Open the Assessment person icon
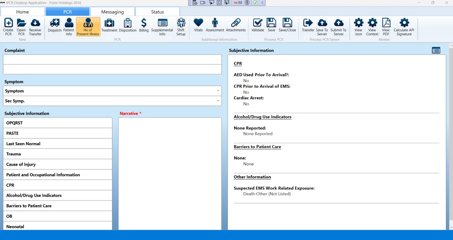This screenshot has width=453, height=240. [215, 25]
